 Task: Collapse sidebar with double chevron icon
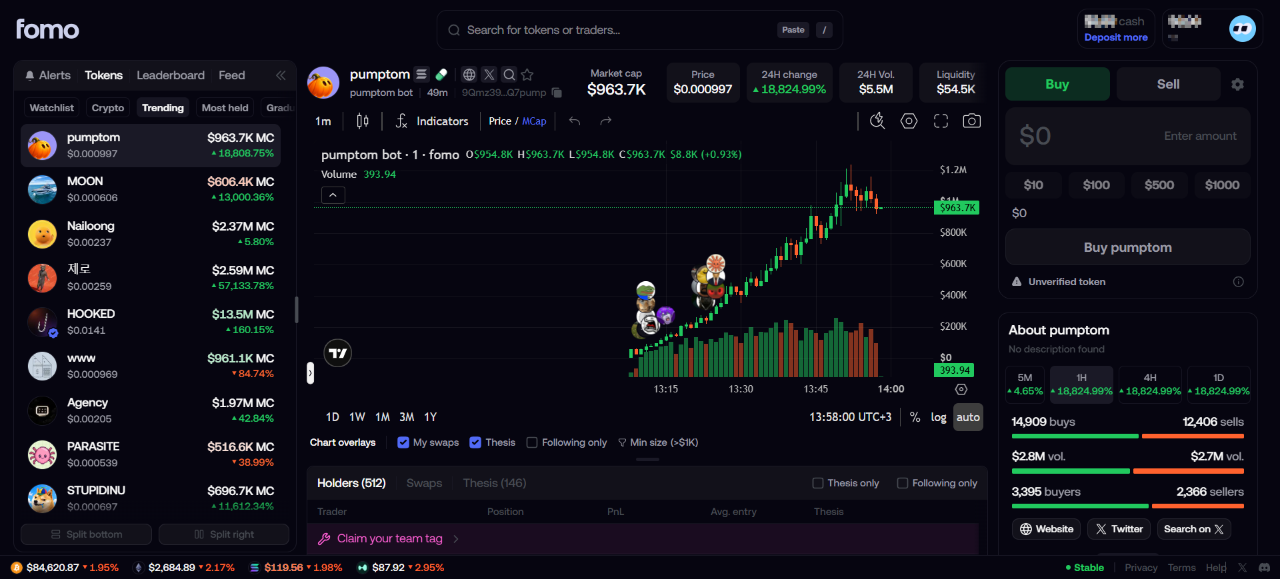click(281, 75)
